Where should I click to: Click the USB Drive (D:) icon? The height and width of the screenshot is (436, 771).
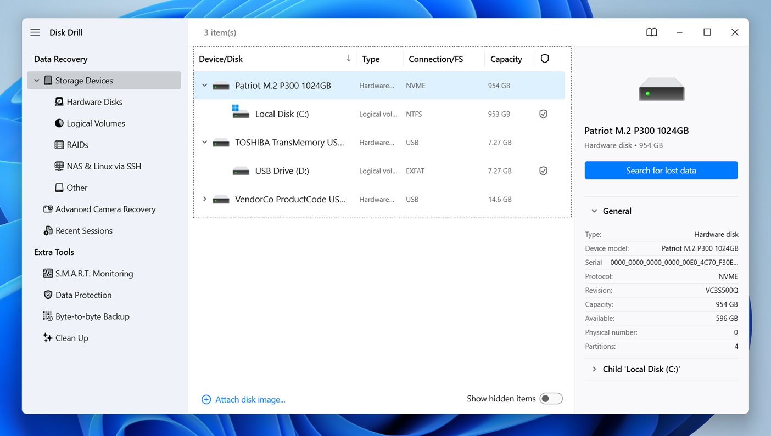[241, 171]
